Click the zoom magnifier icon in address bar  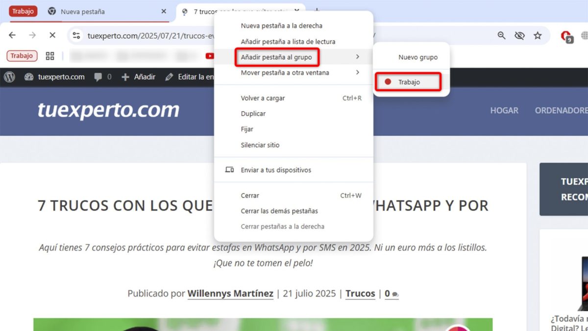click(501, 35)
